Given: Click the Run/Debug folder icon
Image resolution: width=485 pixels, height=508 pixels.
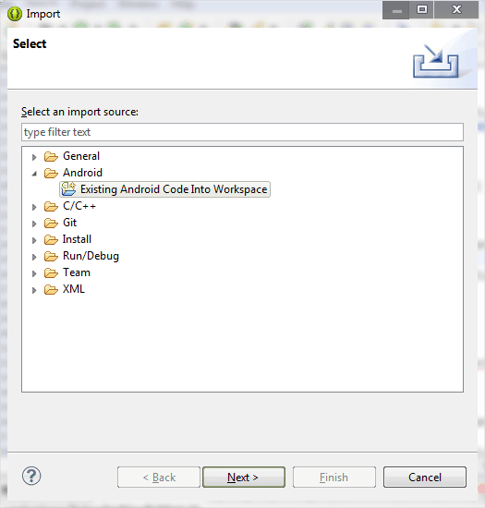Looking at the screenshot, I should pyautogui.click(x=51, y=256).
